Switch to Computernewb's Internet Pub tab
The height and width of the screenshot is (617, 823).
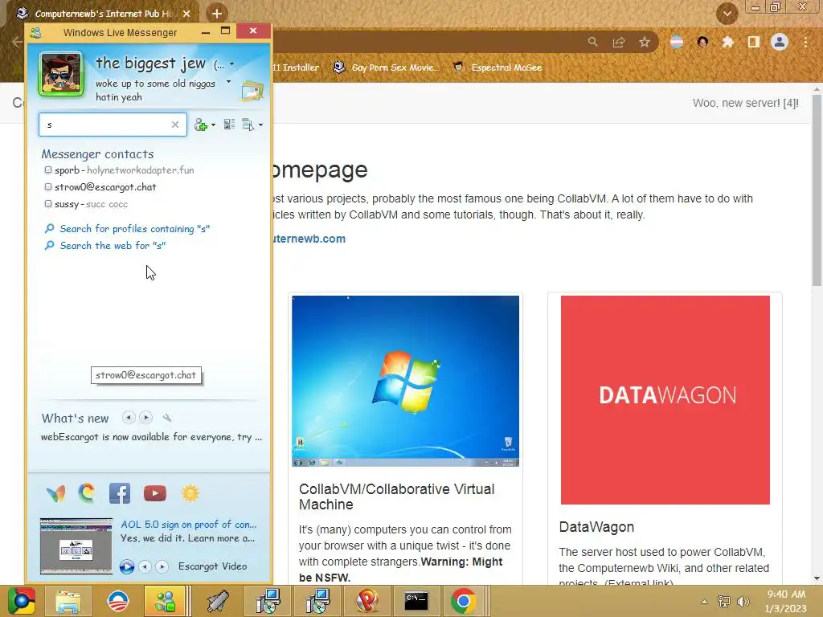coord(102,14)
